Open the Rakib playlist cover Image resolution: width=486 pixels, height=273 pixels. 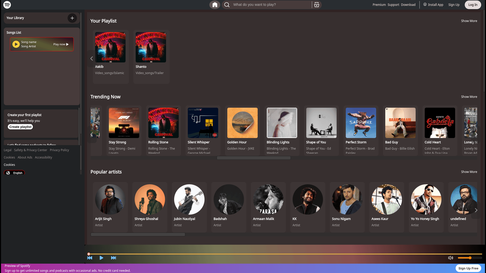click(110, 47)
